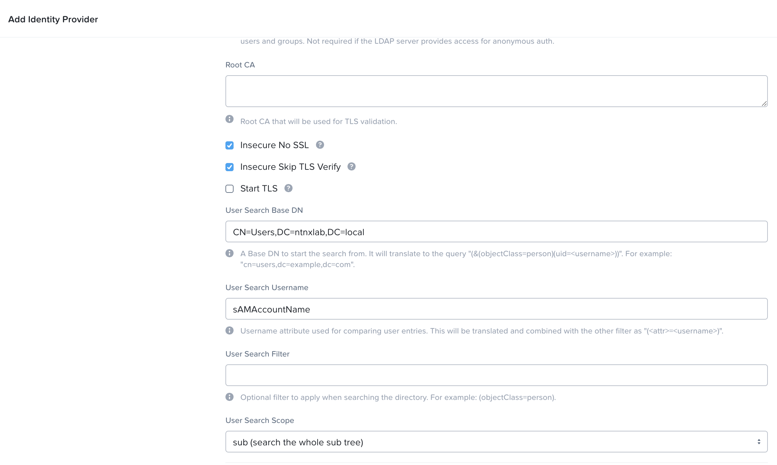Grab the Root CA textarea resize handle
Screen dimensions: 777x465
tap(764, 104)
